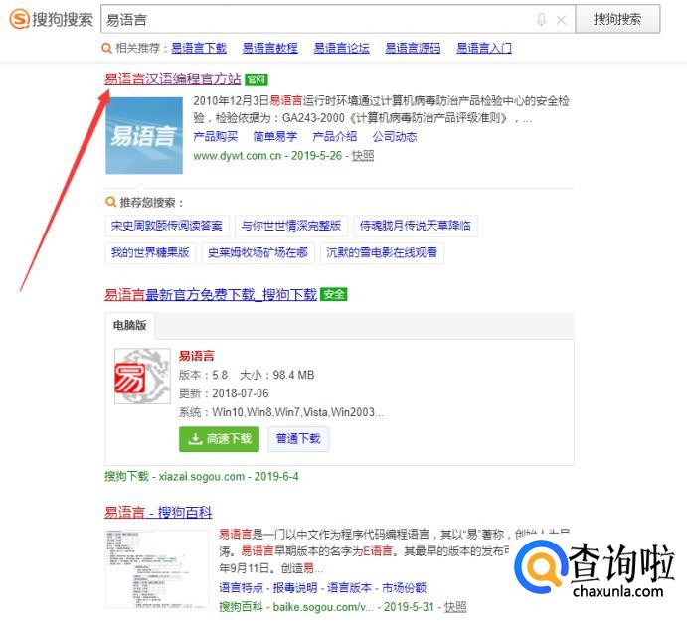Click the 相关推荐 magnifier icon
687x622 pixels.
[x=106, y=48]
